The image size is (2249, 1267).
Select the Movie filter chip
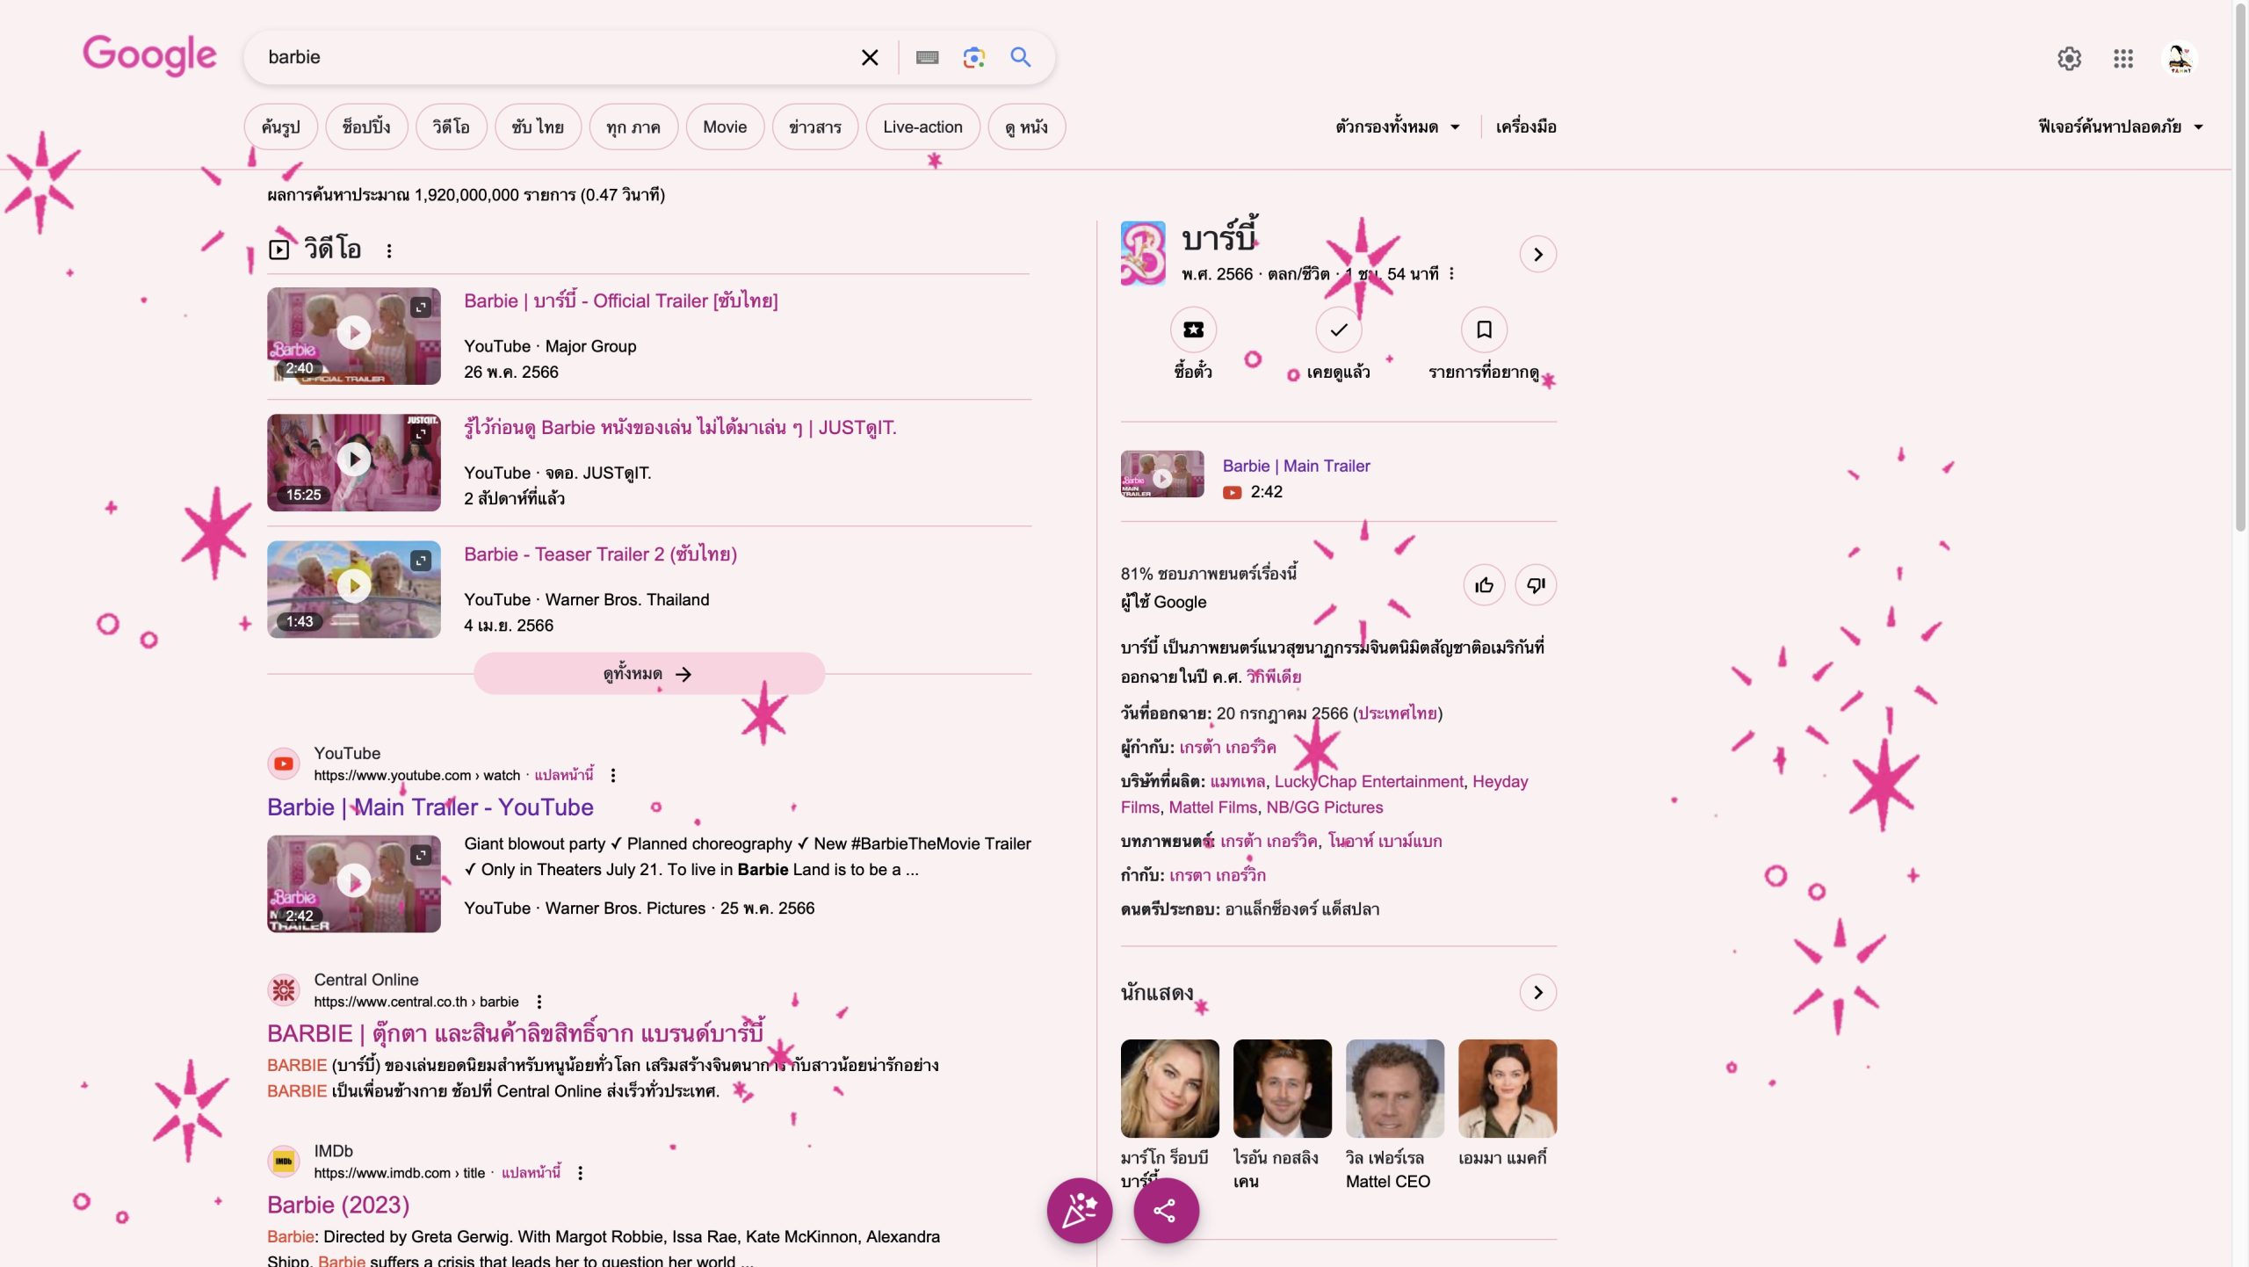tap(724, 127)
